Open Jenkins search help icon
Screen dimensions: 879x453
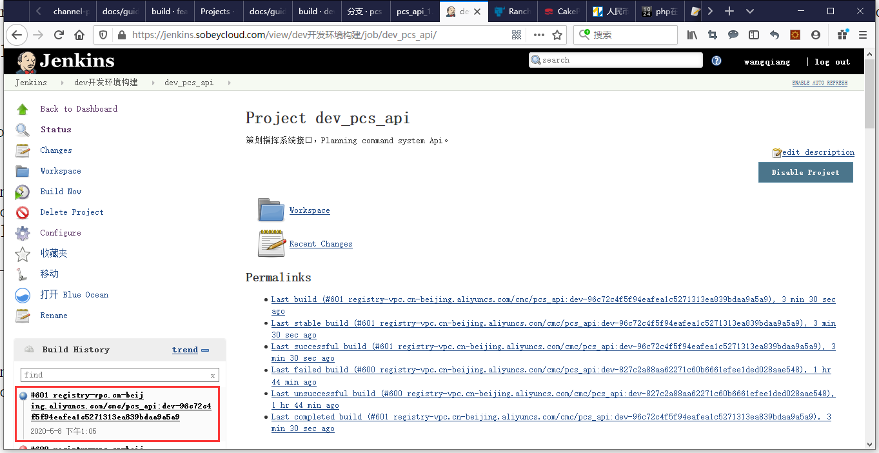[716, 61]
